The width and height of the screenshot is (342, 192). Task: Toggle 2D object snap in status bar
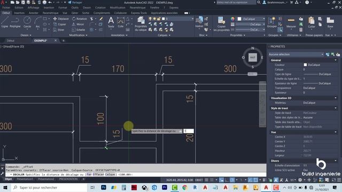(255, 180)
